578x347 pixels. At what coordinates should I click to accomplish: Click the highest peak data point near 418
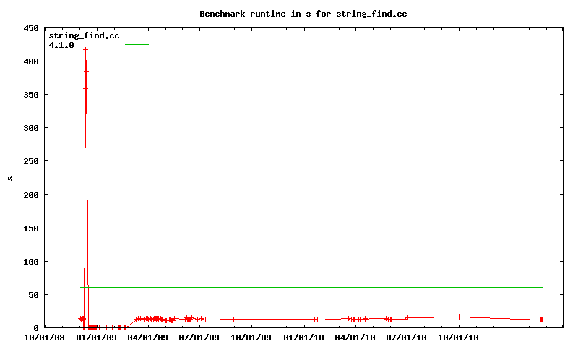click(x=85, y=49)
